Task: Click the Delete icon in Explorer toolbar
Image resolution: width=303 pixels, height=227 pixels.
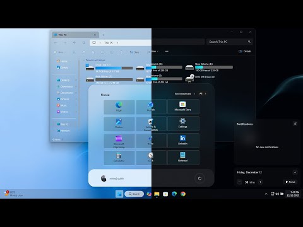Action: 121,52
